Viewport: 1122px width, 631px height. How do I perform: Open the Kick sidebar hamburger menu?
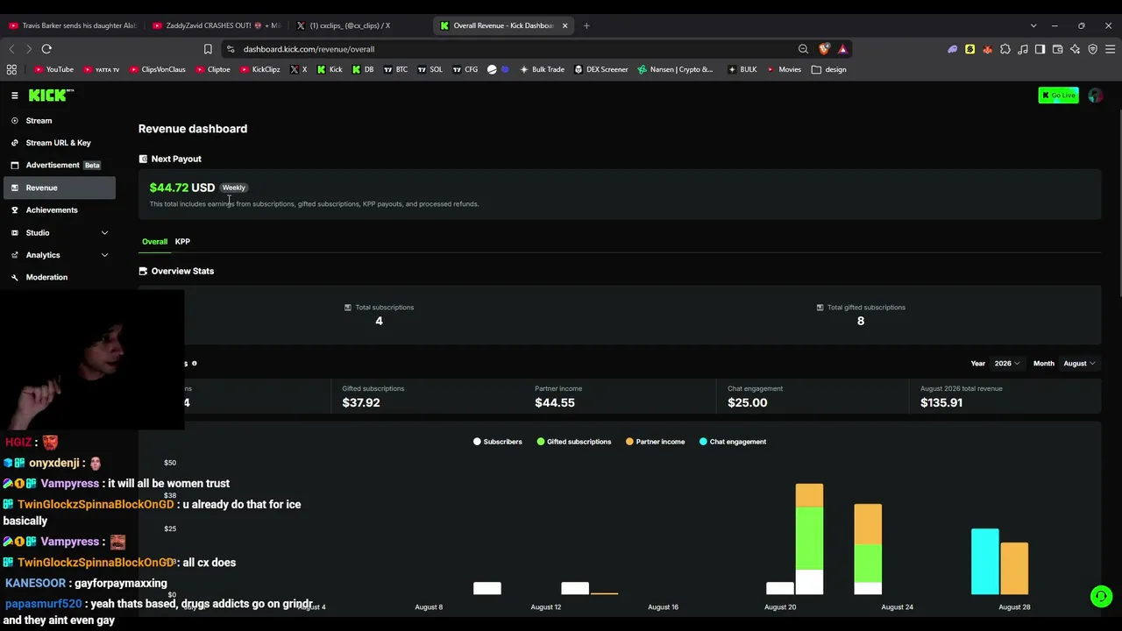14,96
